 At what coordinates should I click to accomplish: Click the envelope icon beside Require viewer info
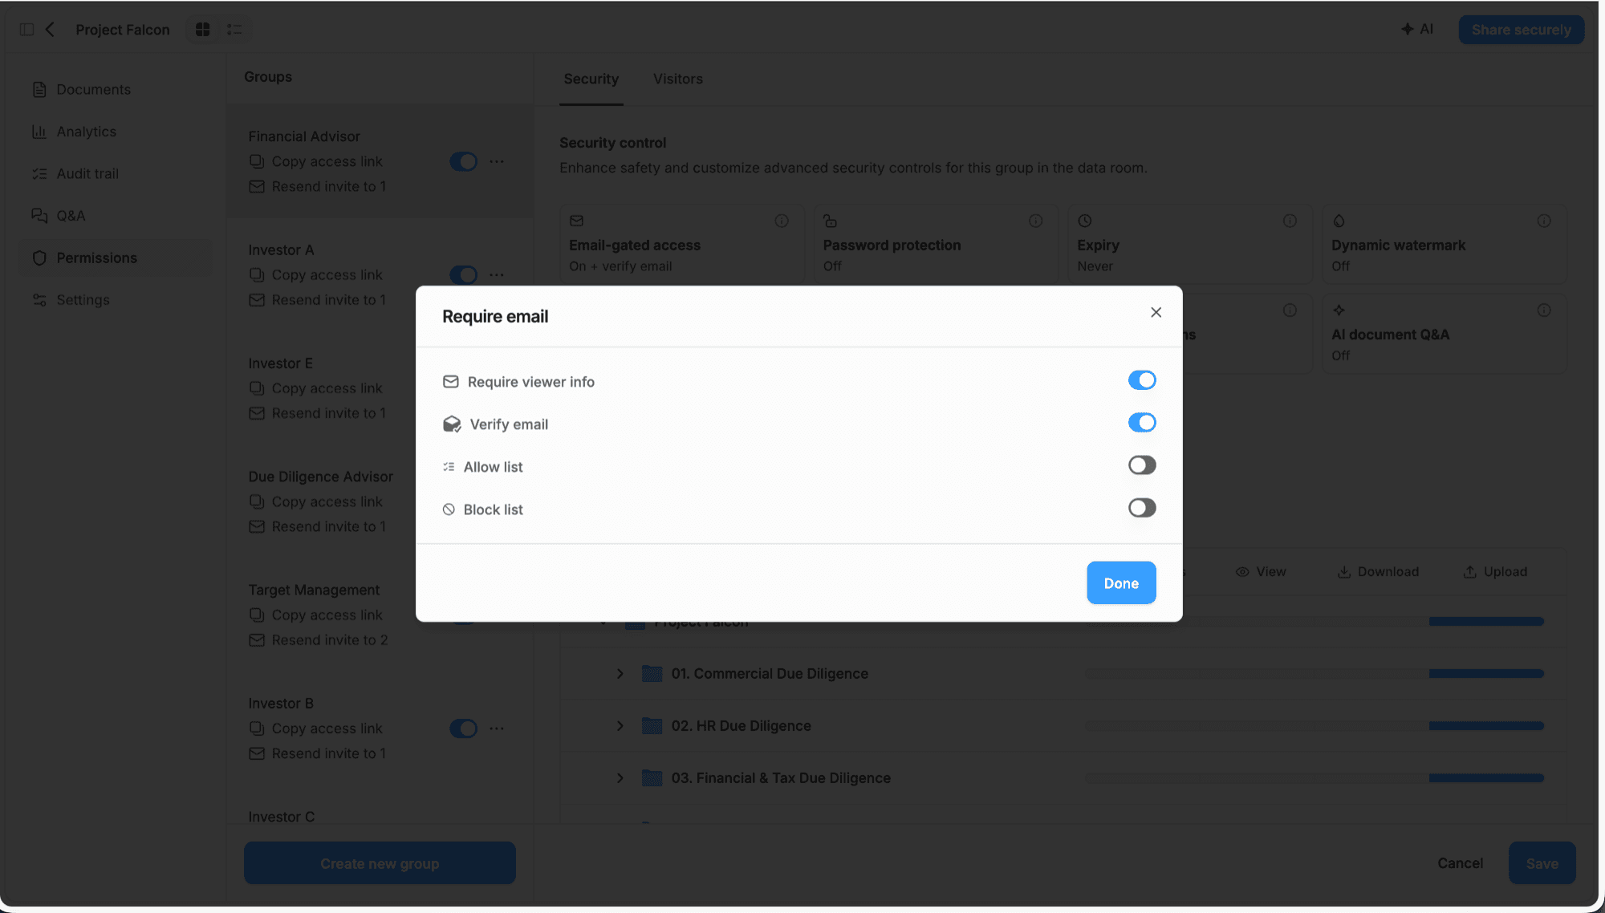[x=451, y=382]
